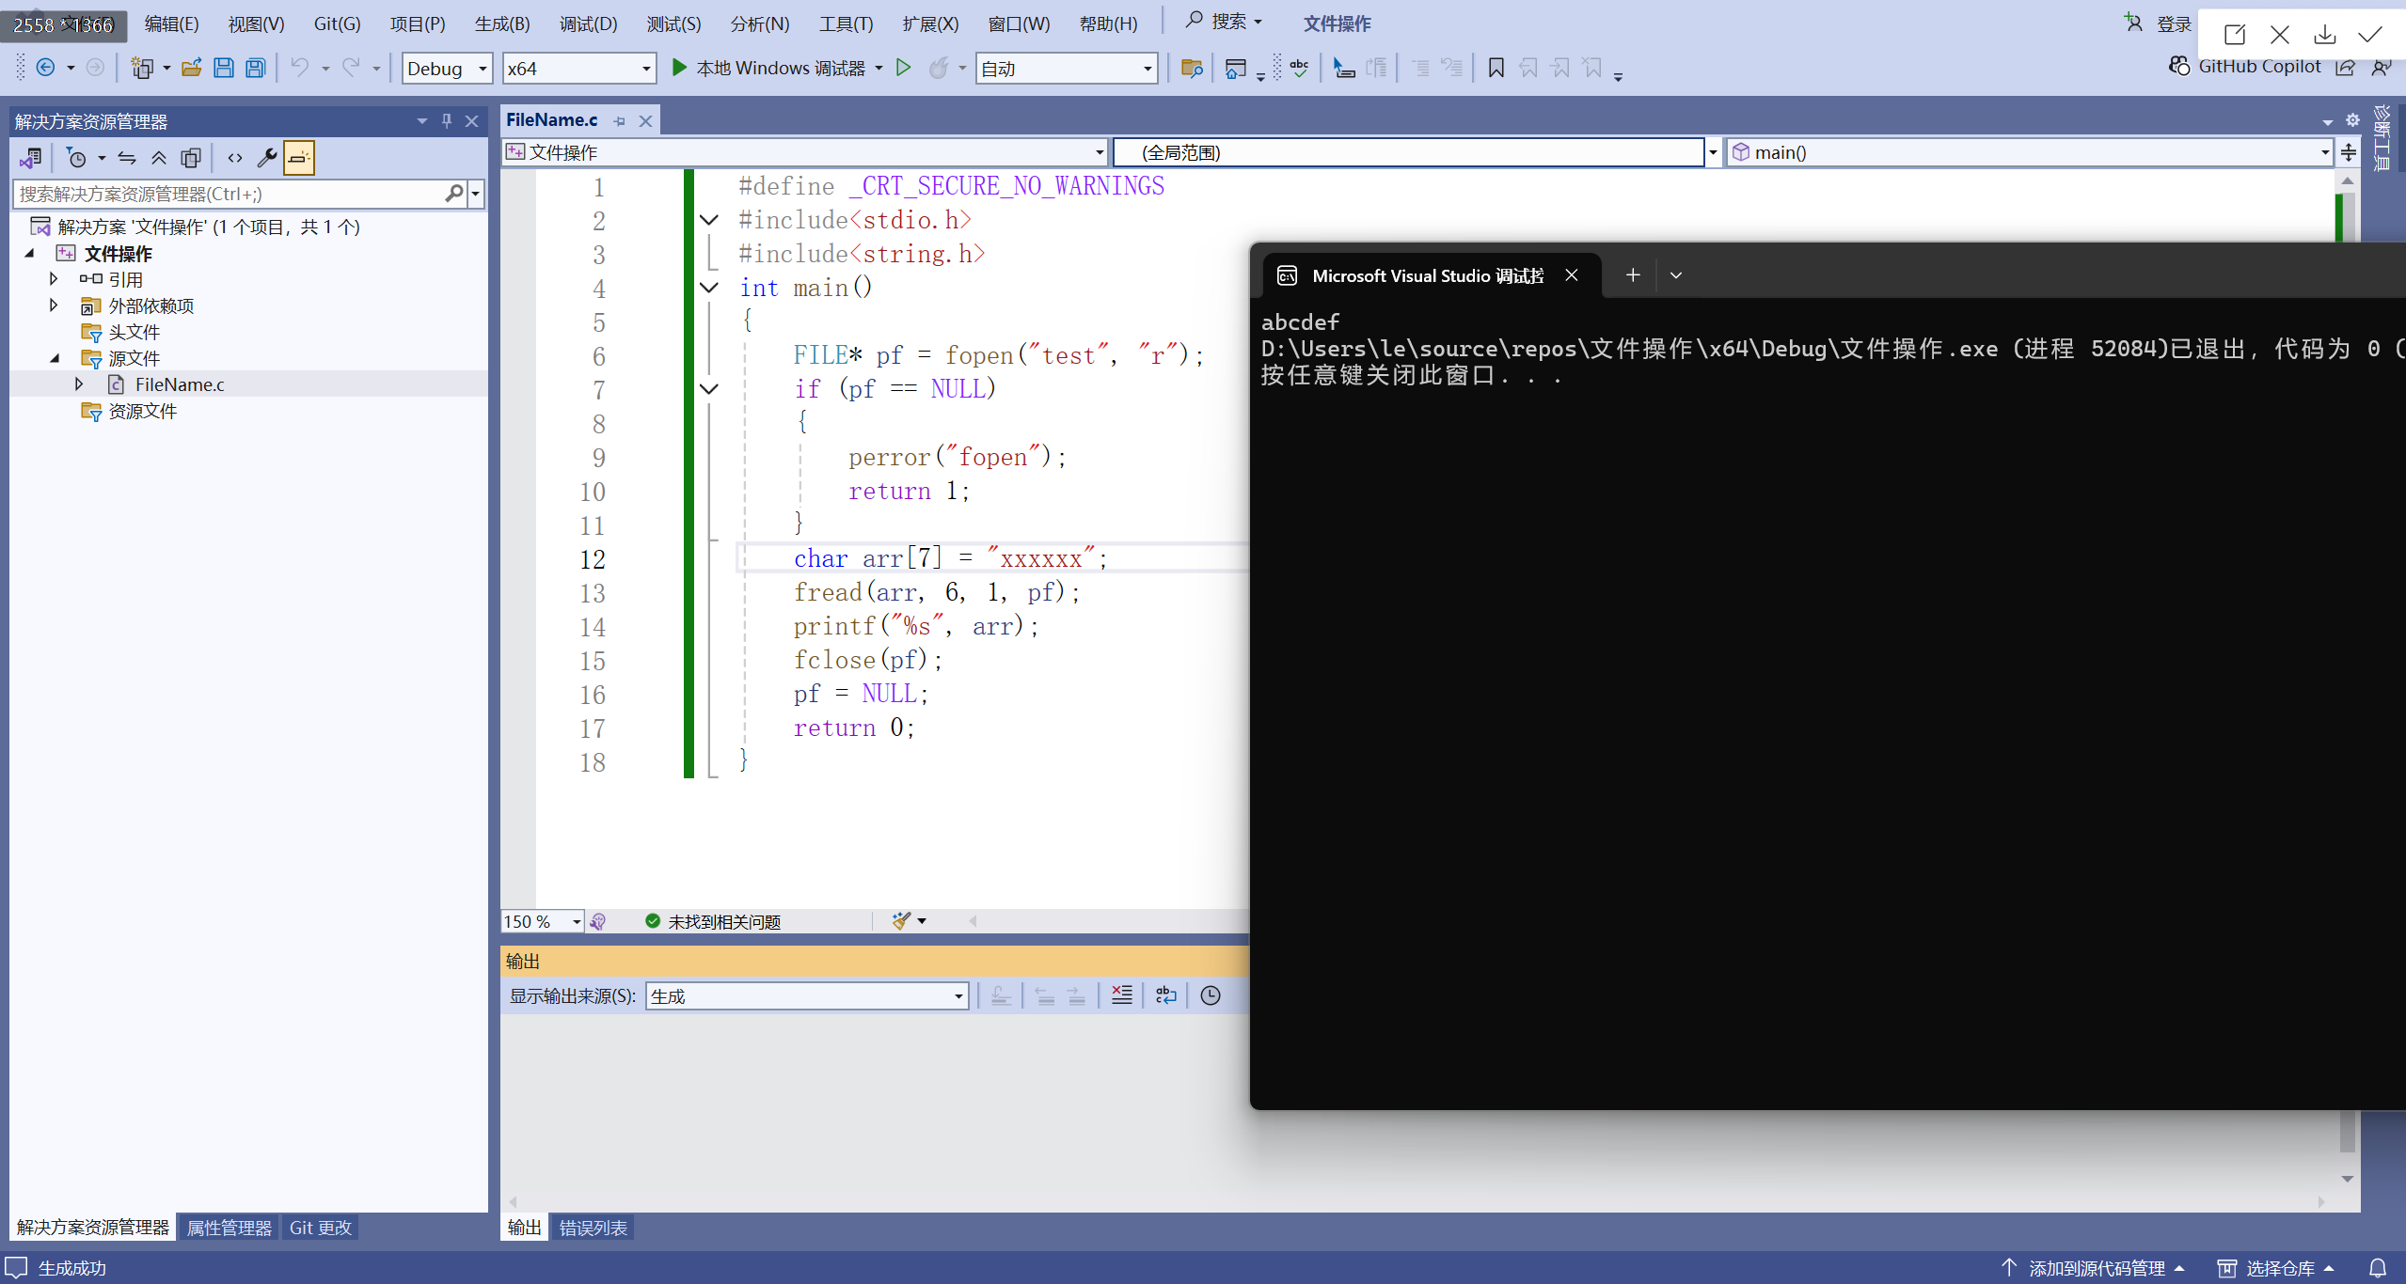Click the Open File folder icon

coord(192,68)
